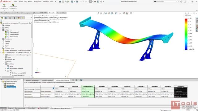Click the user login icon in the title bar

coord(181,2)
